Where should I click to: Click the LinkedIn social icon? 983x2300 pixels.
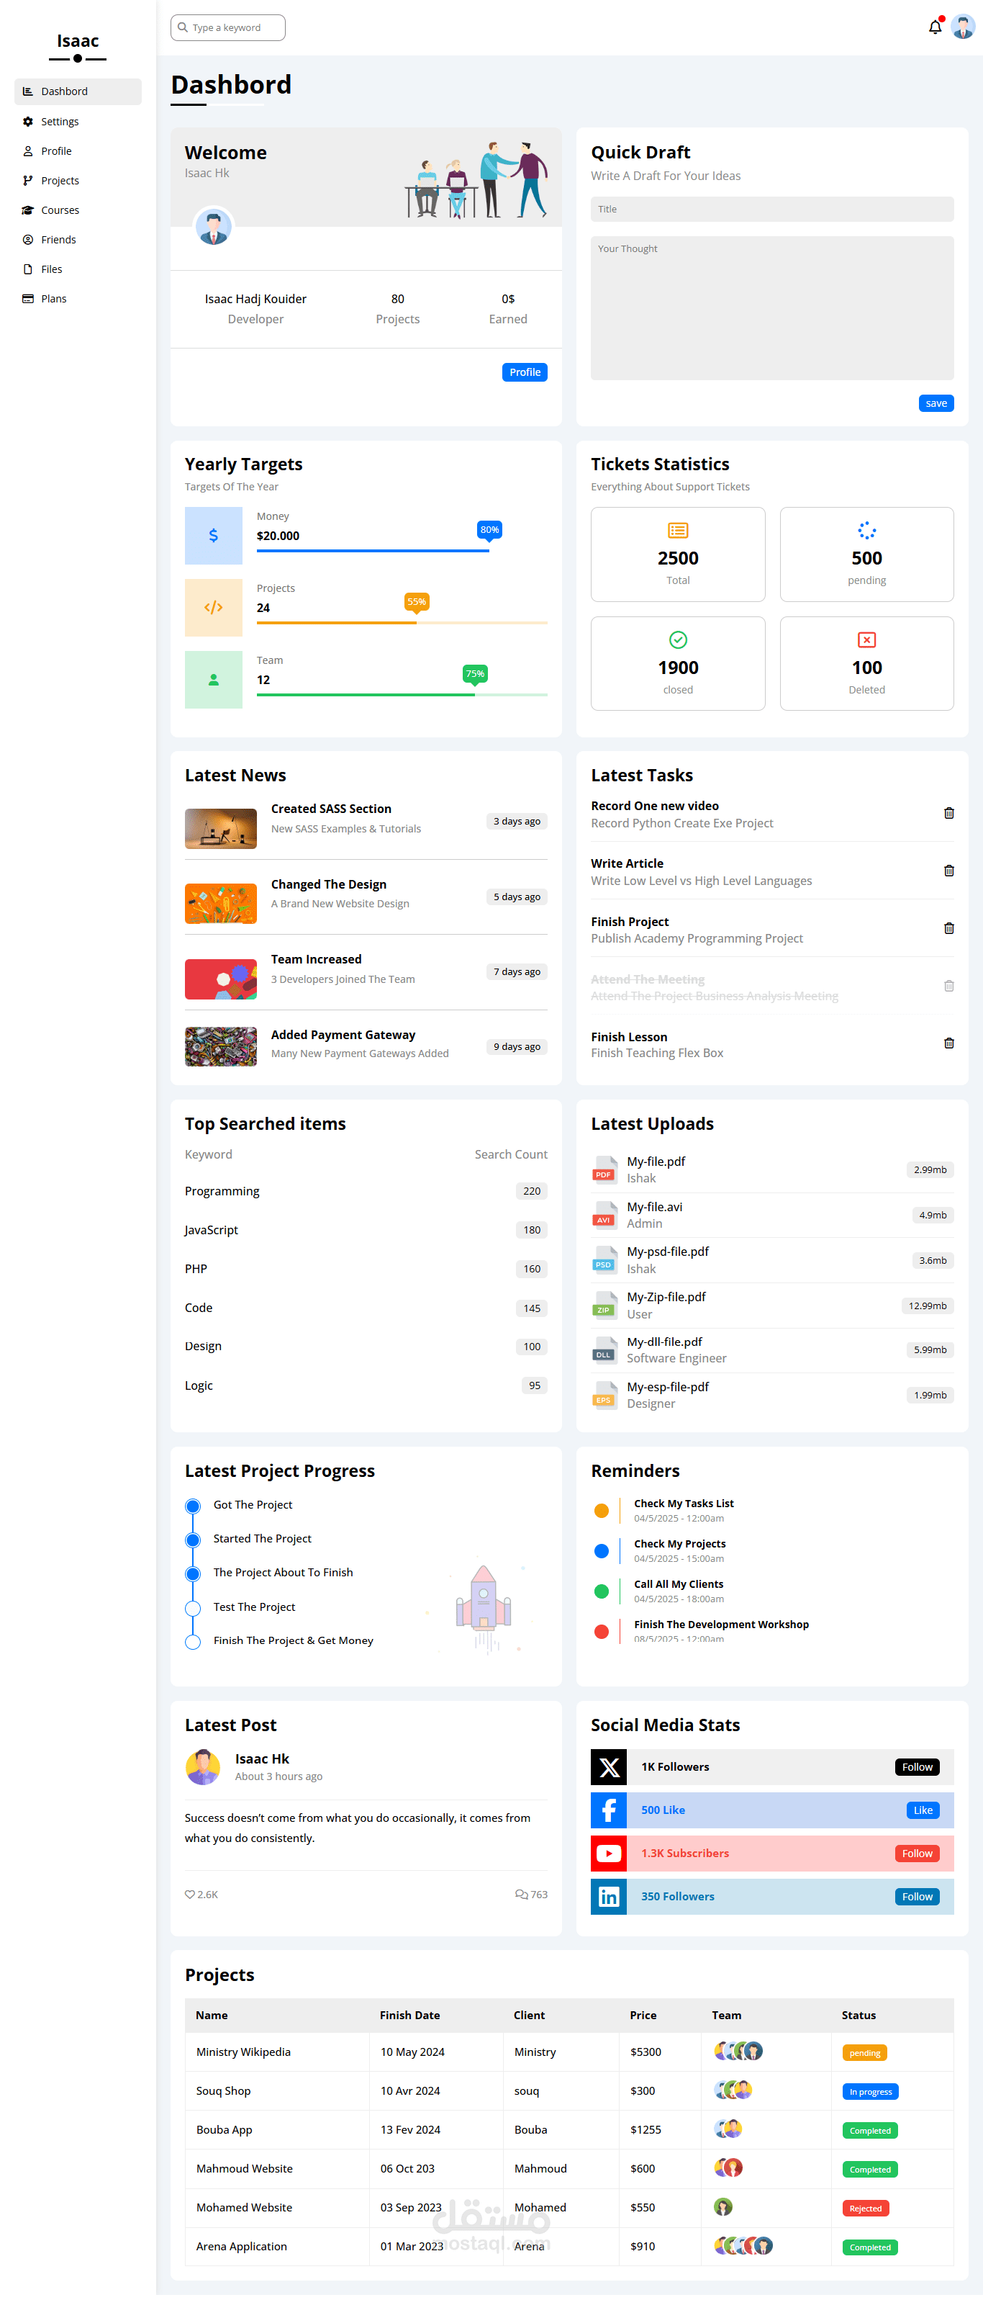click(x=608, y=1897)
